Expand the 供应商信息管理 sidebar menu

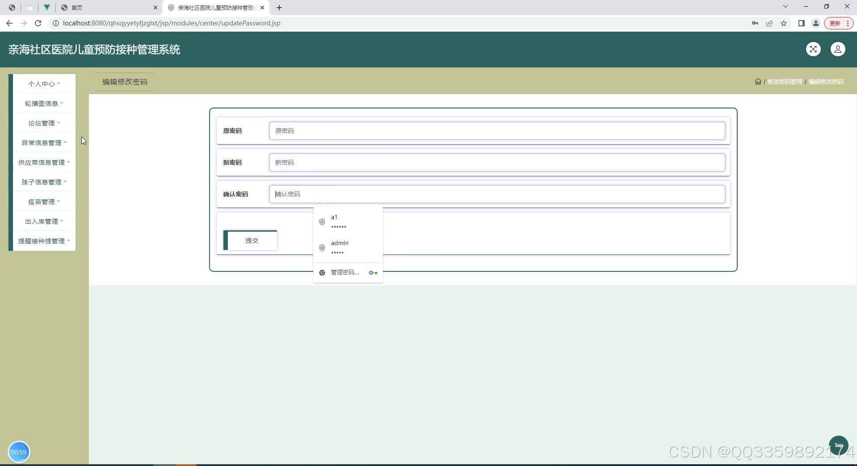click(x=44, y=162)
